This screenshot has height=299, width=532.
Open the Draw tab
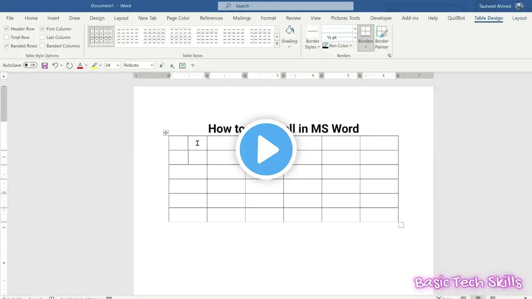tap(74, 18)
